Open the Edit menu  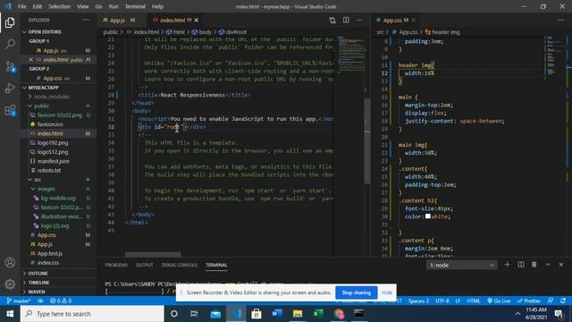(x=38, y=6)
